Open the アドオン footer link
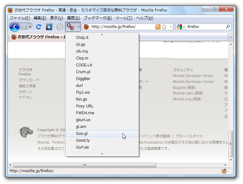Image resolution: width=243 pixels, height=184 pixels. click(26, 97)
